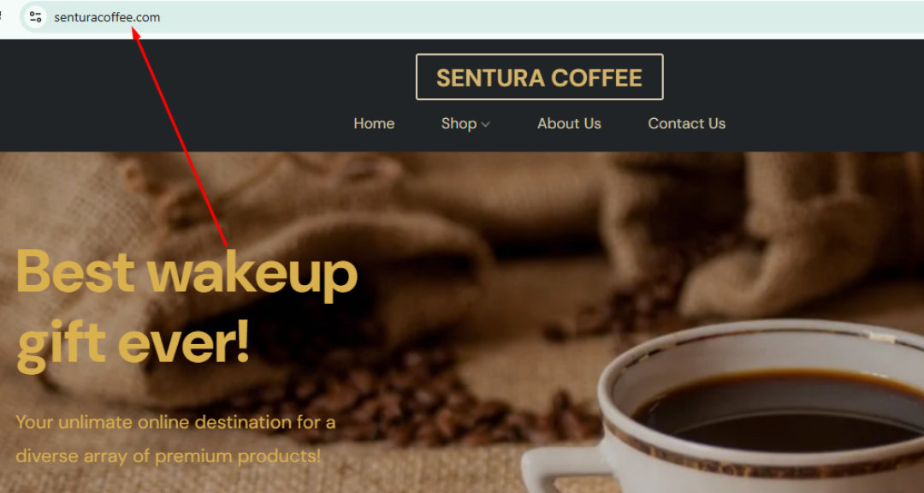Click the "Your unlimate online destination" text line
The width and height of the screenshot is (924, 493).
(x=175, y=422)
